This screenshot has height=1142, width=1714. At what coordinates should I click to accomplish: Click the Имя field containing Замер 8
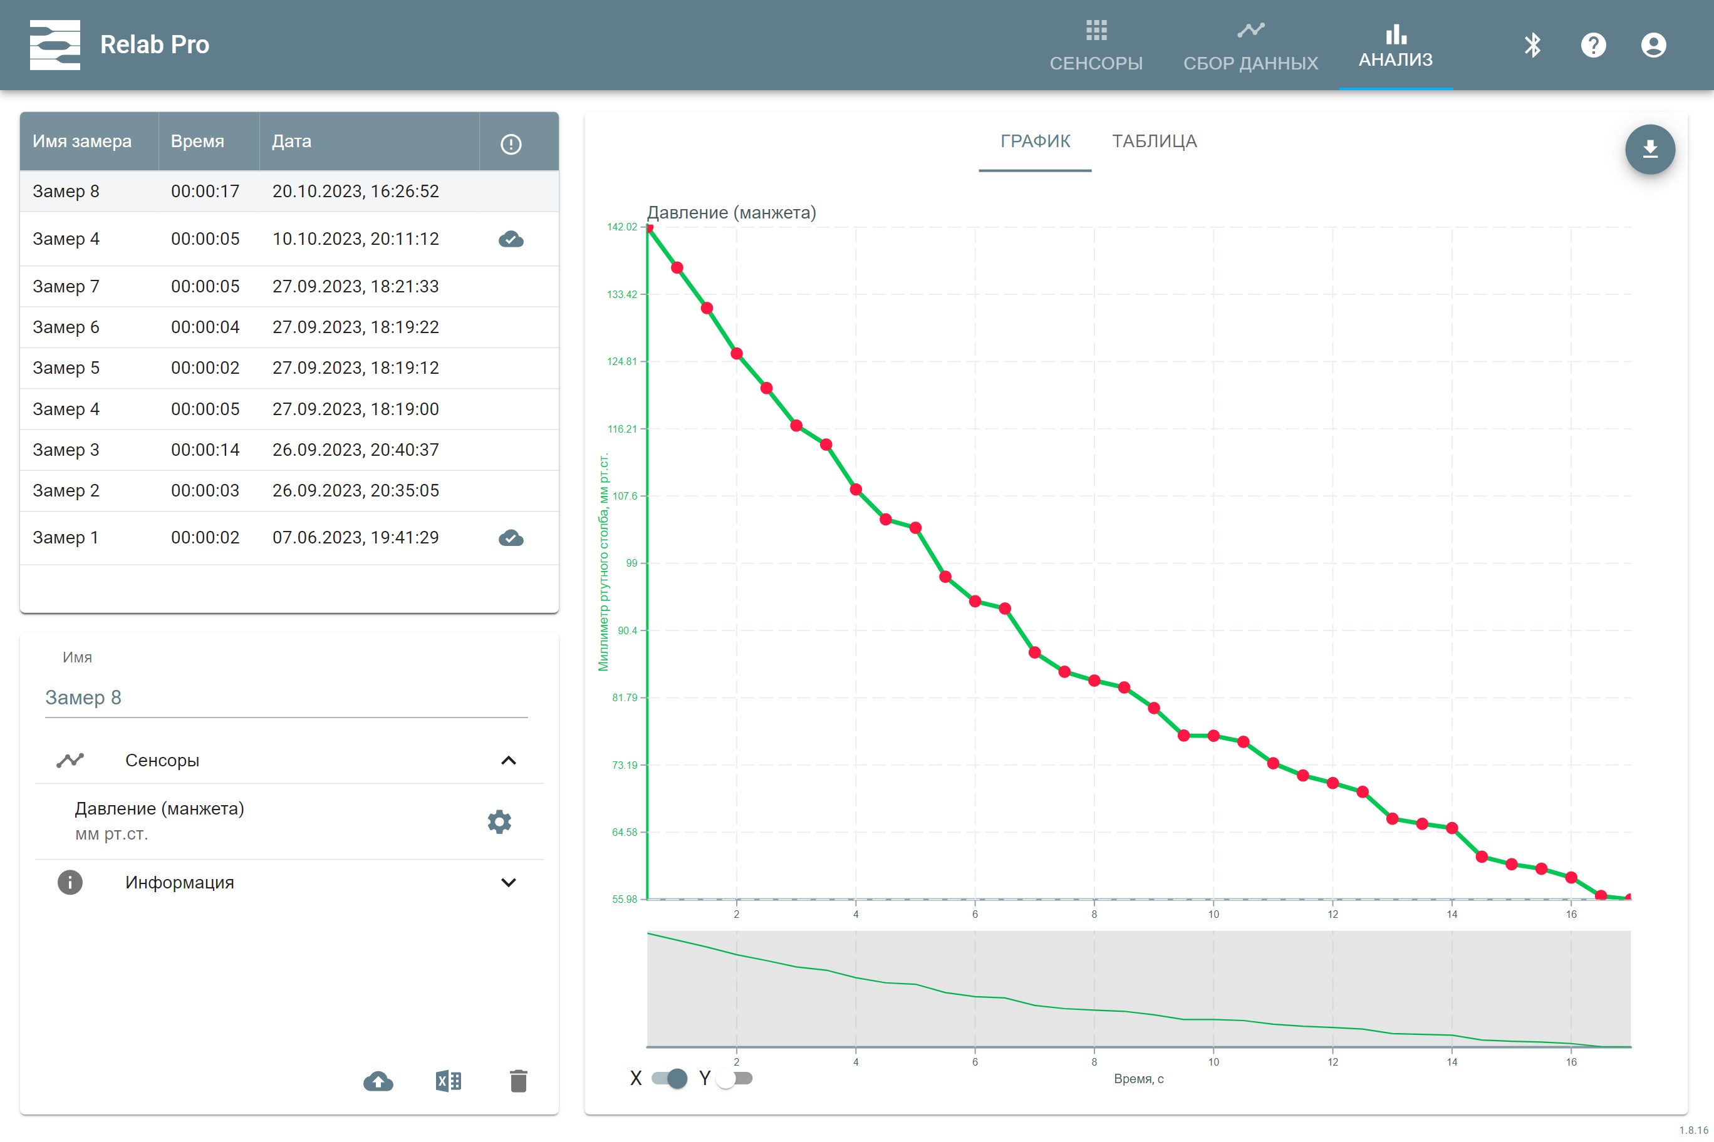click(286, 697)
